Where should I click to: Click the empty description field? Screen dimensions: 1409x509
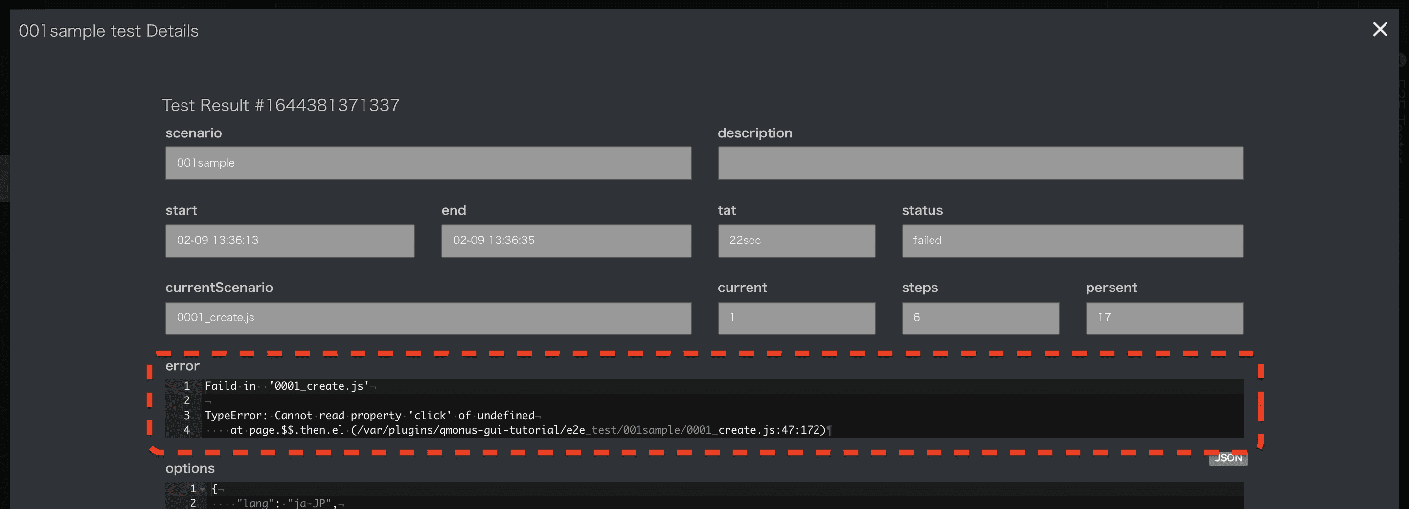980,163
